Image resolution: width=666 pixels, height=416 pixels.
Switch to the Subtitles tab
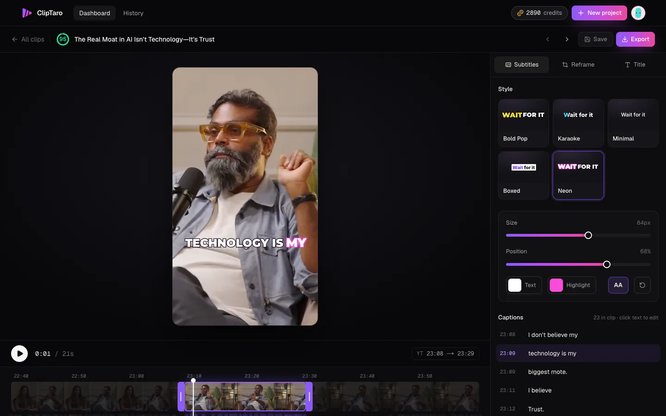(522, 65)
